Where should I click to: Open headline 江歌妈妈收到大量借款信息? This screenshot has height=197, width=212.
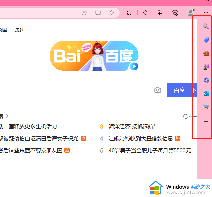click(x=141, y=138)
